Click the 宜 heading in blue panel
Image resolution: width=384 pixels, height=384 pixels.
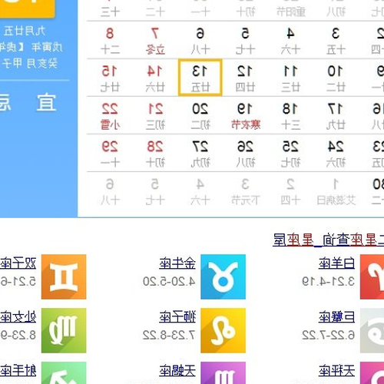46,102
